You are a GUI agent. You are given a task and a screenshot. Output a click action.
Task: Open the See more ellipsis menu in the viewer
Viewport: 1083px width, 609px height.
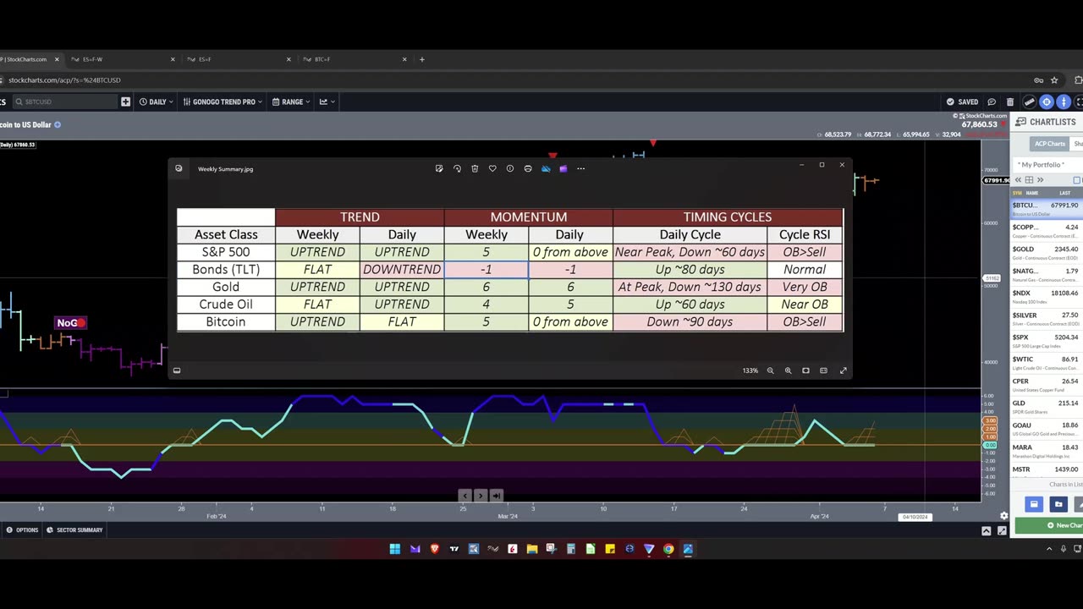tap(580, 168)
